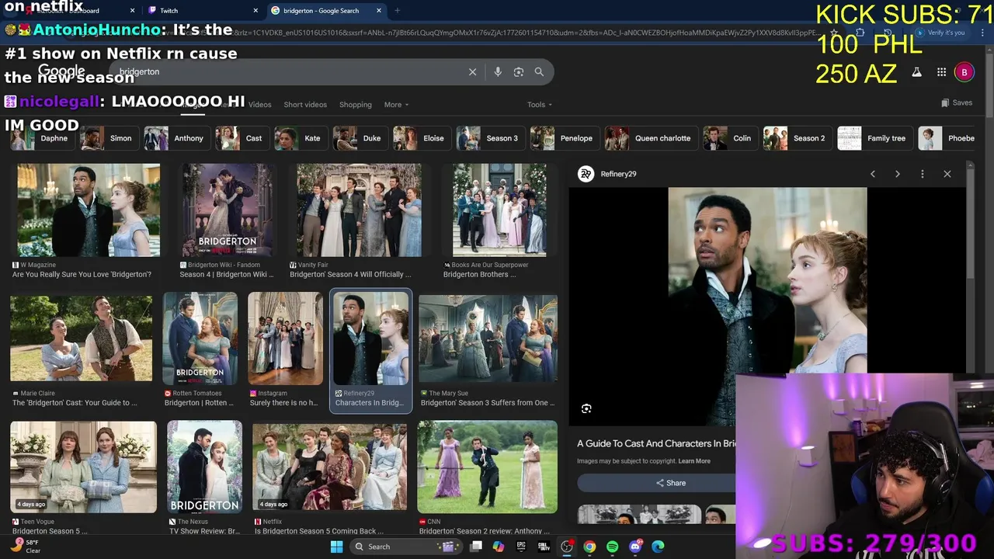The image size is (994, 559).
Task: Open Microsoft Edge from the taskbar
Action: point(658,547)
